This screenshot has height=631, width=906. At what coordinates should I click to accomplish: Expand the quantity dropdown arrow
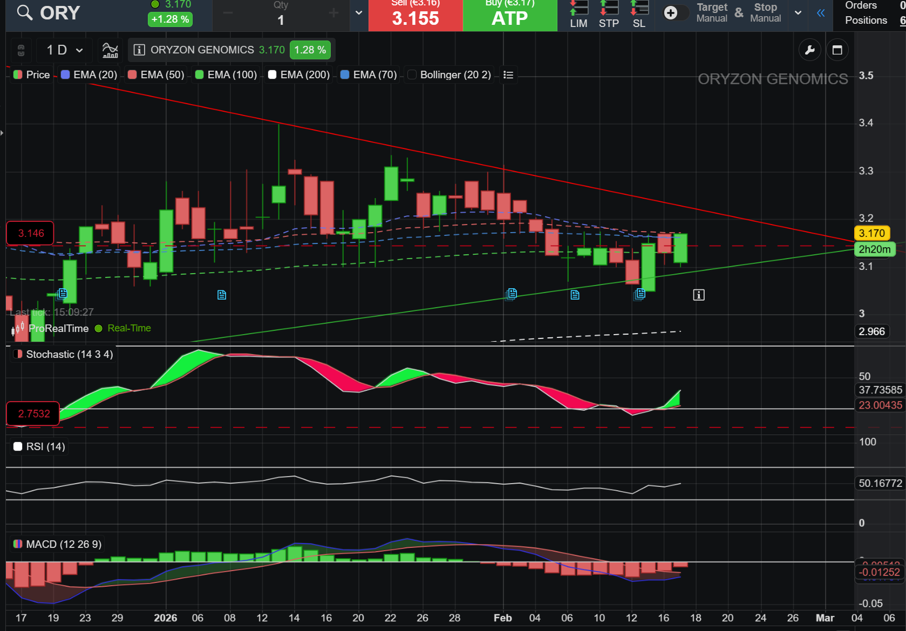[x=359, y=12]
